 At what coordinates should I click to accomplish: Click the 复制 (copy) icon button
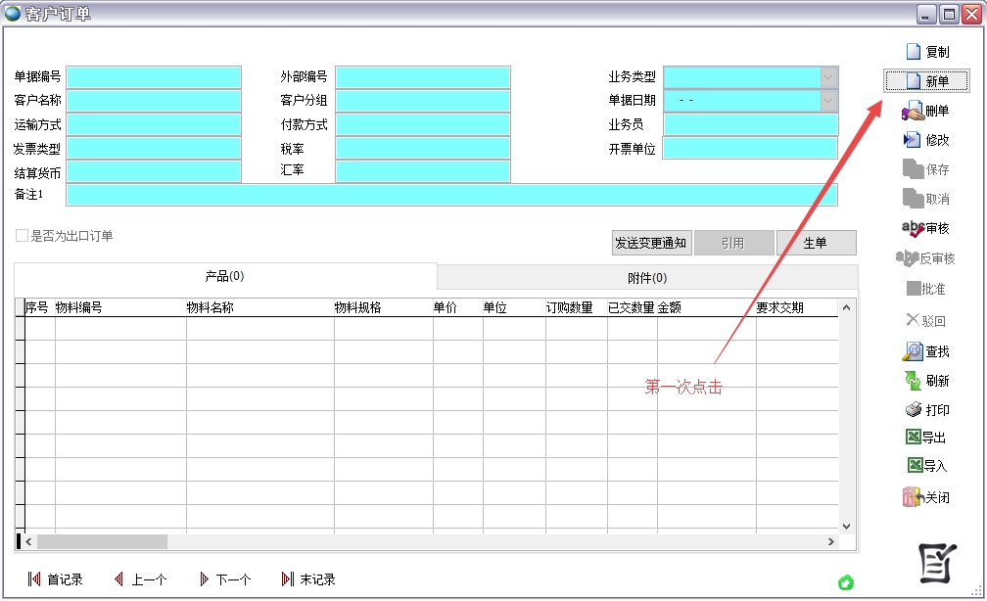[926, 52]
